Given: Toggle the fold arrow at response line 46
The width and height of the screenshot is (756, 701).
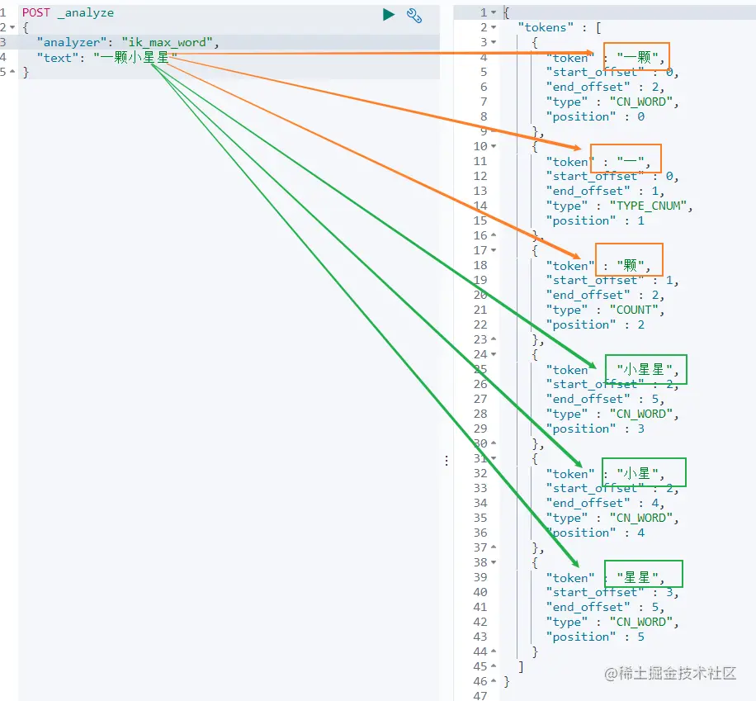Looking at the screenshot, I should (x=494, y=681).
